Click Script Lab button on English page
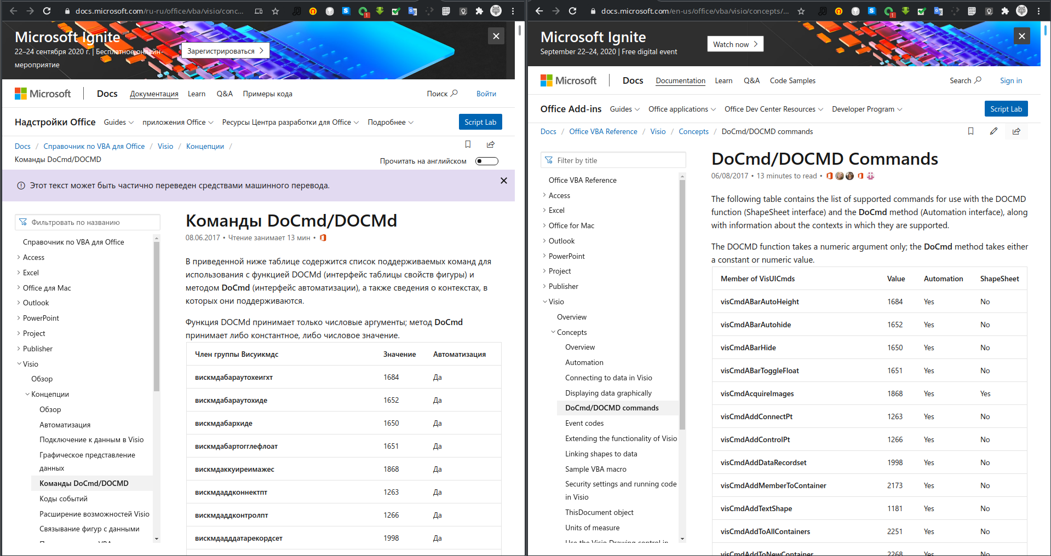The width and height of the screenshot is (1051, 556). pyautogui.click(x=1006, y=109)
